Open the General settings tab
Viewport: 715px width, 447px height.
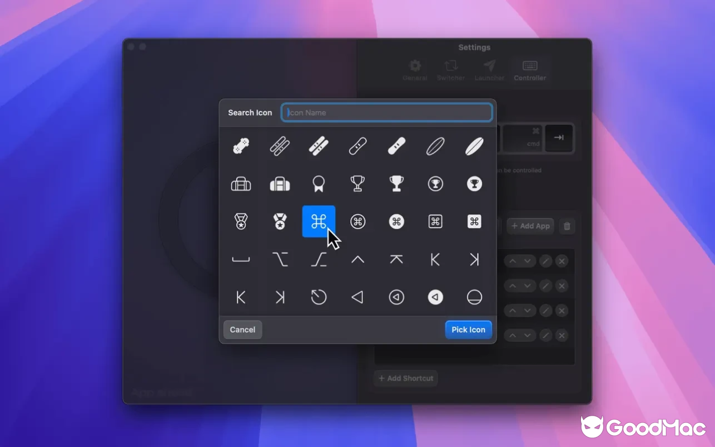pos(414,70)
